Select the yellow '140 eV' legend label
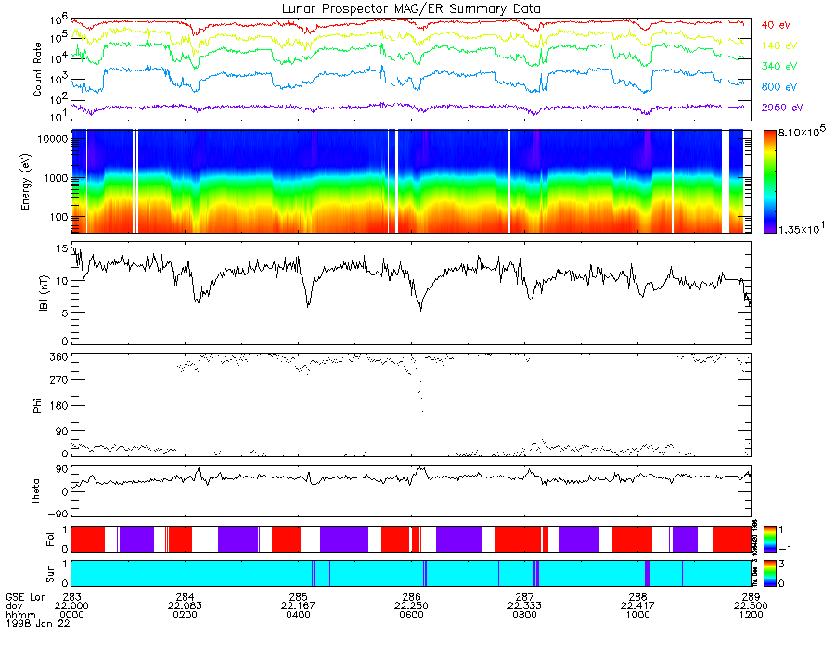Screen dimensions: 835x649 779,45
